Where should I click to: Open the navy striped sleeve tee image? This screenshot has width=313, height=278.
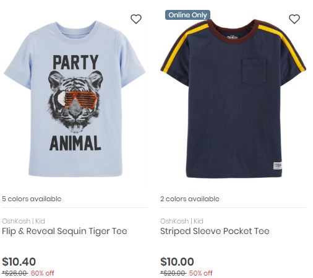(x=233, y=98)
